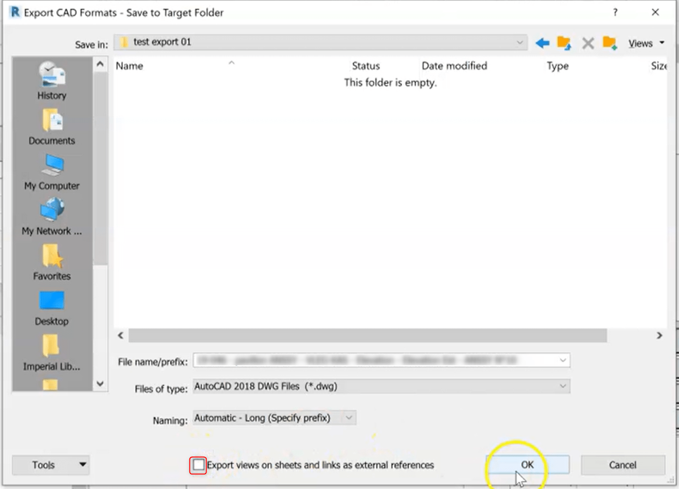This screenshot has height=489, width=679.
Task: Sort by the Type column header
Action: [558, 66]
